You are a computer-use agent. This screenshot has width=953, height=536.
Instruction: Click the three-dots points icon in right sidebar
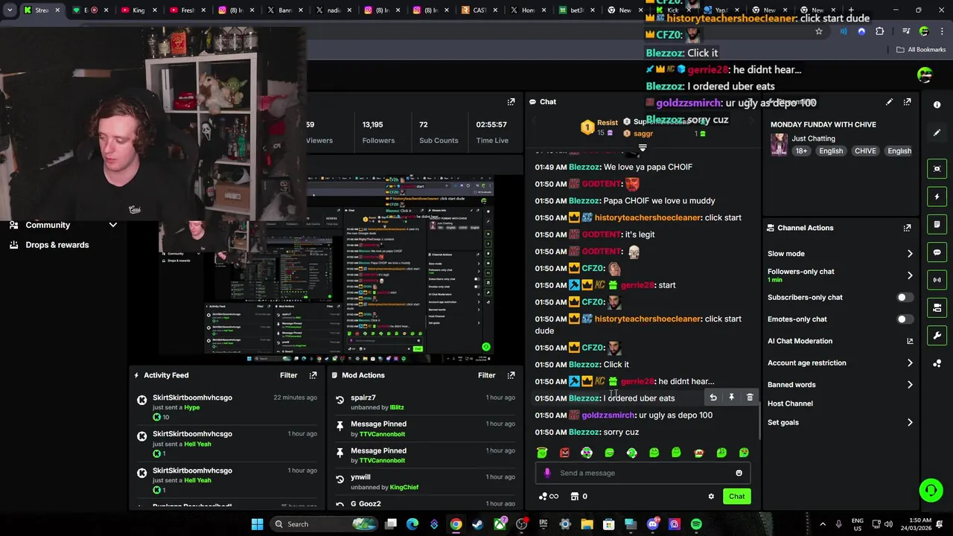coord(937,363)
